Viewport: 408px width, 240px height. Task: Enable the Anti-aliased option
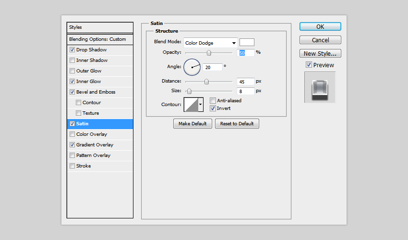(213, 101)
